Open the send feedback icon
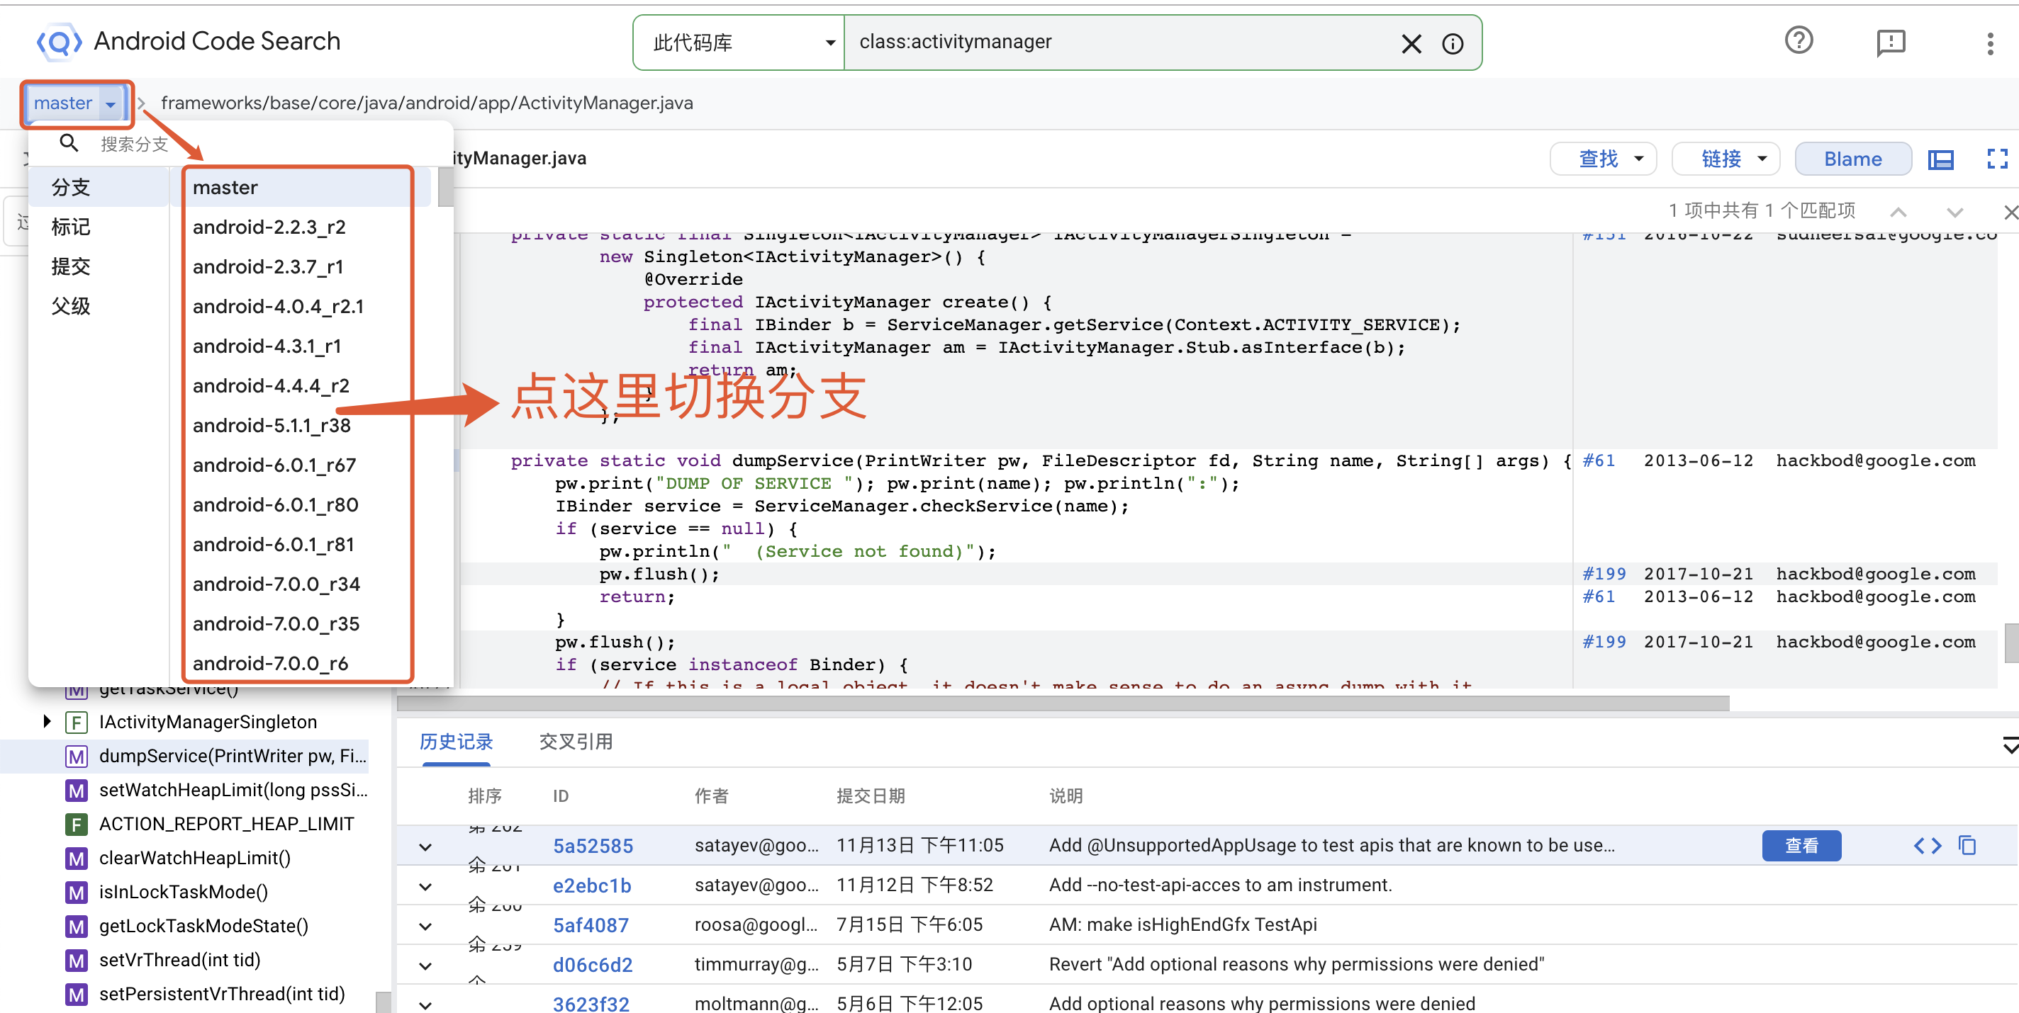This screenshot has height=1013, width=2019. coord(1891,43)
